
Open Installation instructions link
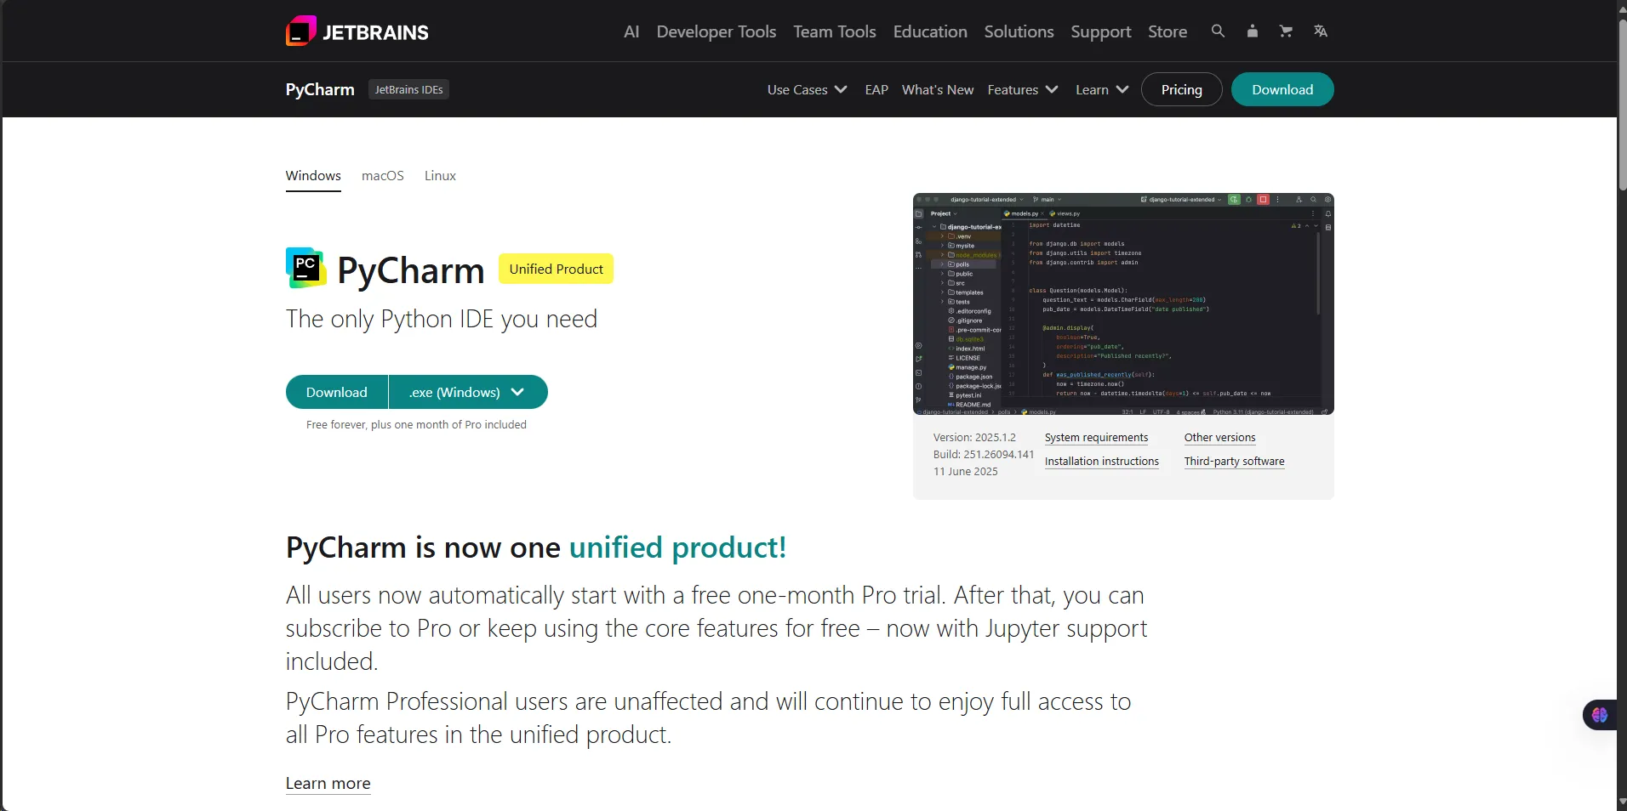tap(1102, 462)
